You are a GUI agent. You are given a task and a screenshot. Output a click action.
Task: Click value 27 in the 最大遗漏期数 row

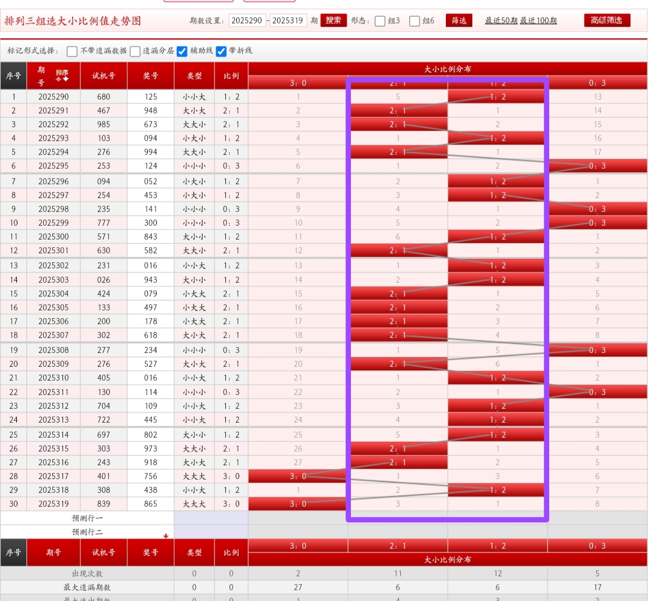(298, 587)
